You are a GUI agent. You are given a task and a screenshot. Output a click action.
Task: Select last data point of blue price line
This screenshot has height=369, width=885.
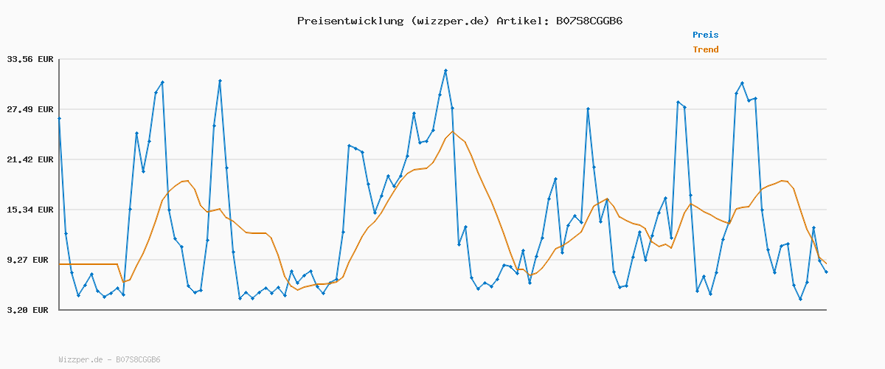(826, 272)
